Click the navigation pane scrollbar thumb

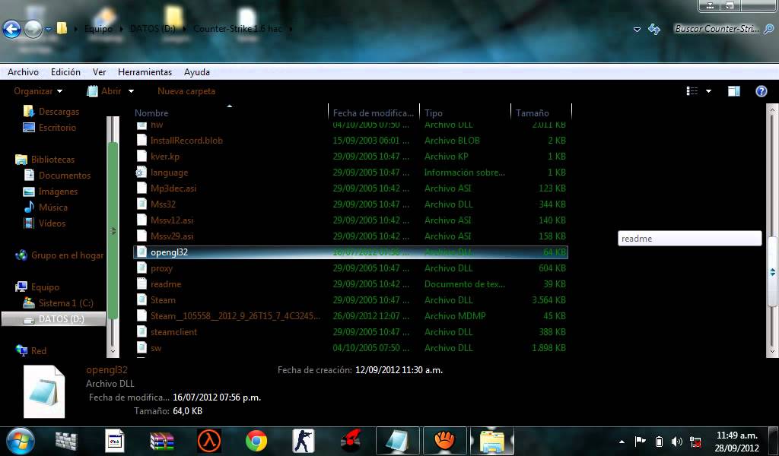pos(113,231)
